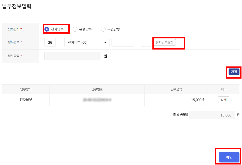Click the 납부방식 table column header
The width and height of the screenshot is (242, 165).
[x=26, y=89]
